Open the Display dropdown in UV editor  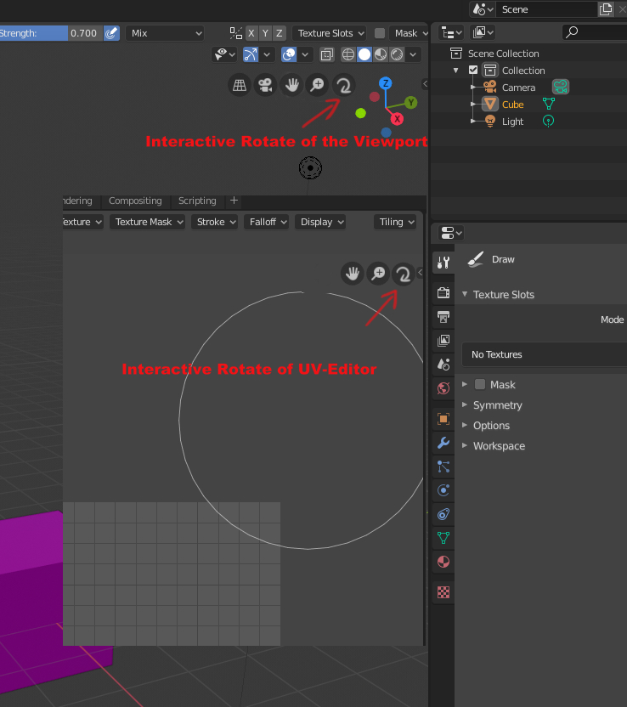pos(320,222)
